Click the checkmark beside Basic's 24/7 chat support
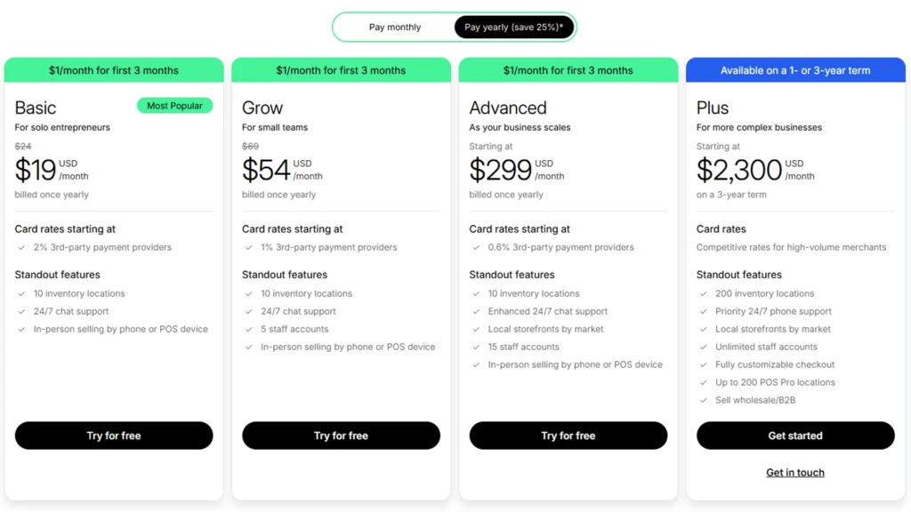Viewport: 911px width, 512px height. pyautogui.click(x=20, y=311)
